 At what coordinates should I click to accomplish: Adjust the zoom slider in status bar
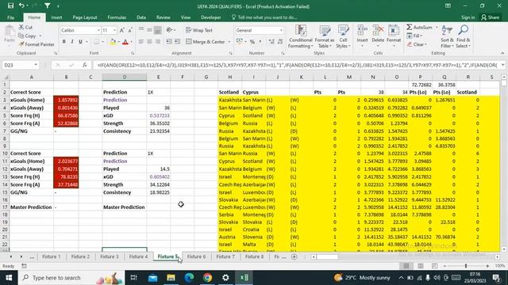(466, 266)
